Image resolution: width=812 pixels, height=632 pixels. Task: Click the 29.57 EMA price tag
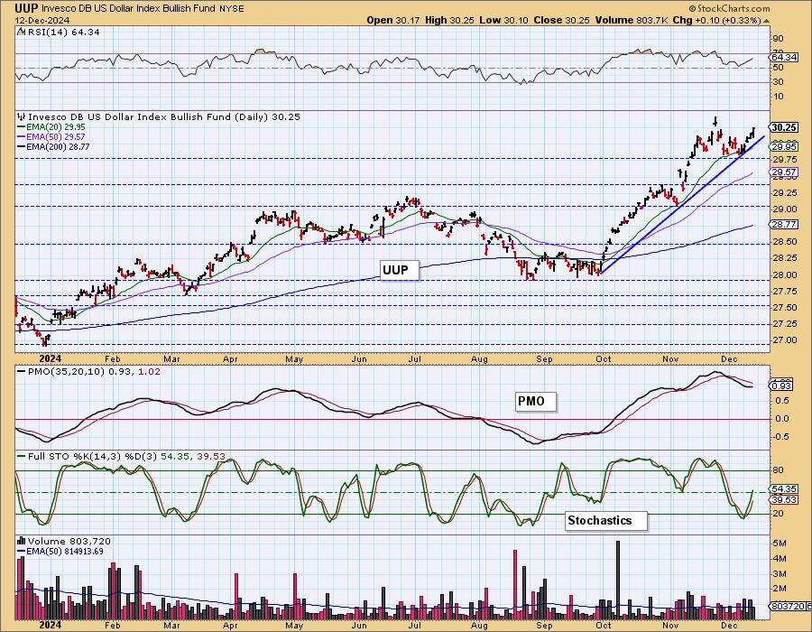[x=784, y=172]
